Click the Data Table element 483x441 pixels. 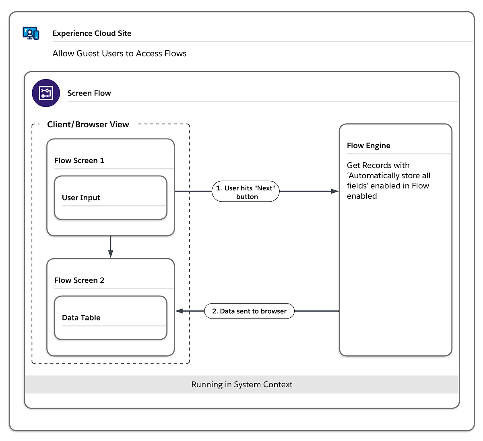pos(111,318)
